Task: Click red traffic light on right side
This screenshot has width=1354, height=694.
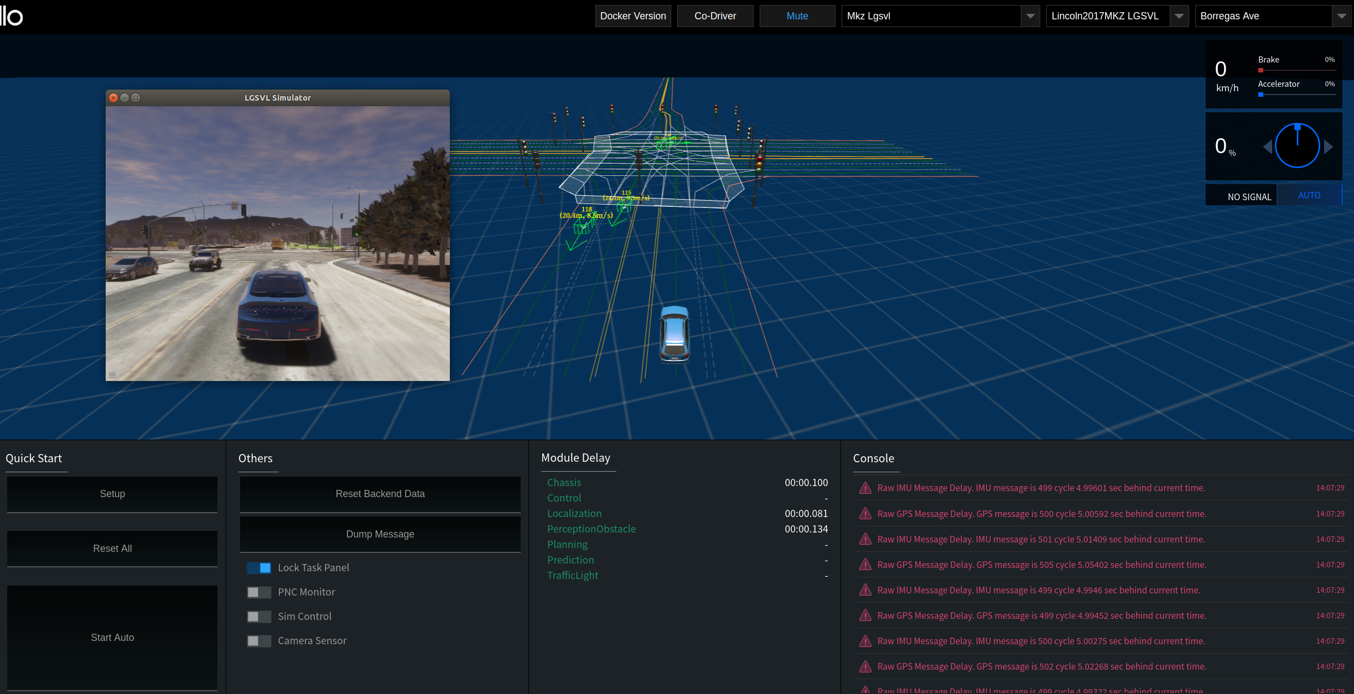Action: pyautogui.click(x=759, y=160)
